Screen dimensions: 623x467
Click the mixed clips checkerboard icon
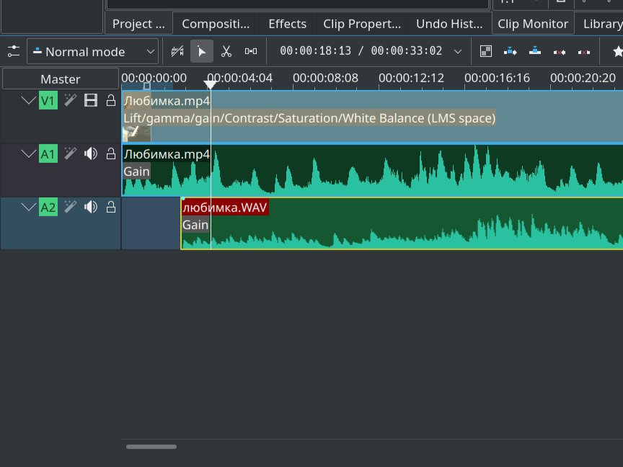tap(486, 51)
